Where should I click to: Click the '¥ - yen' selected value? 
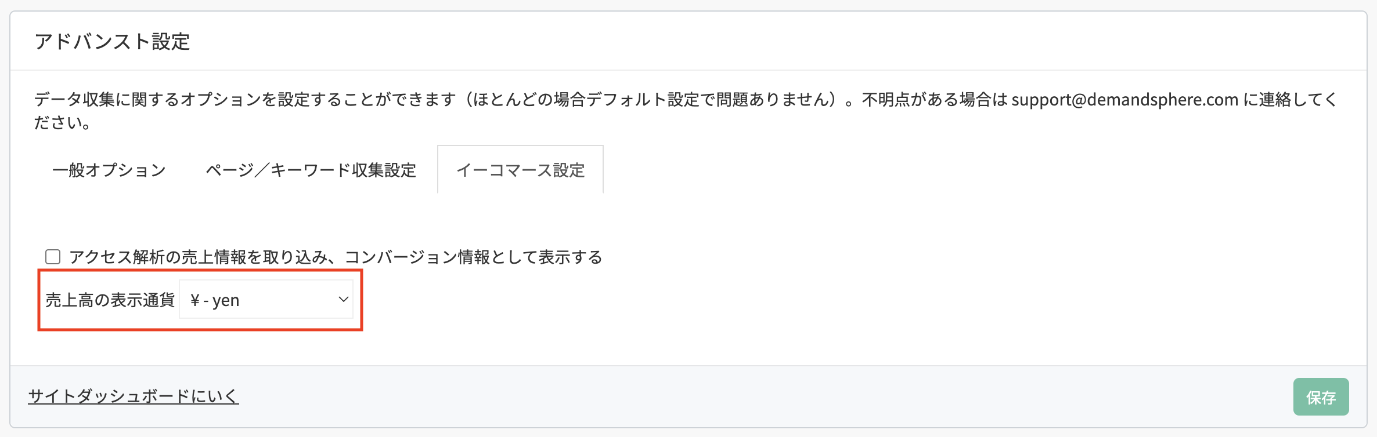click(x=215, y=300)
